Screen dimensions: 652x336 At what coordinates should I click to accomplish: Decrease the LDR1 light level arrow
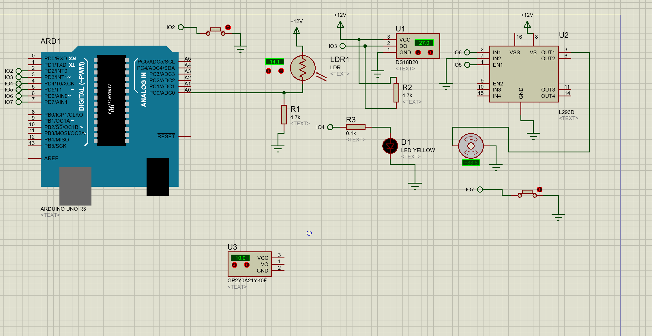pos(268,71)
